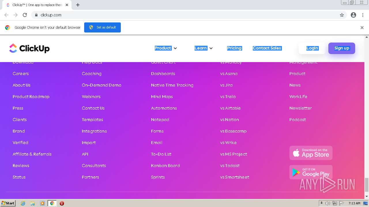Open the Brand link

point(19,131)
